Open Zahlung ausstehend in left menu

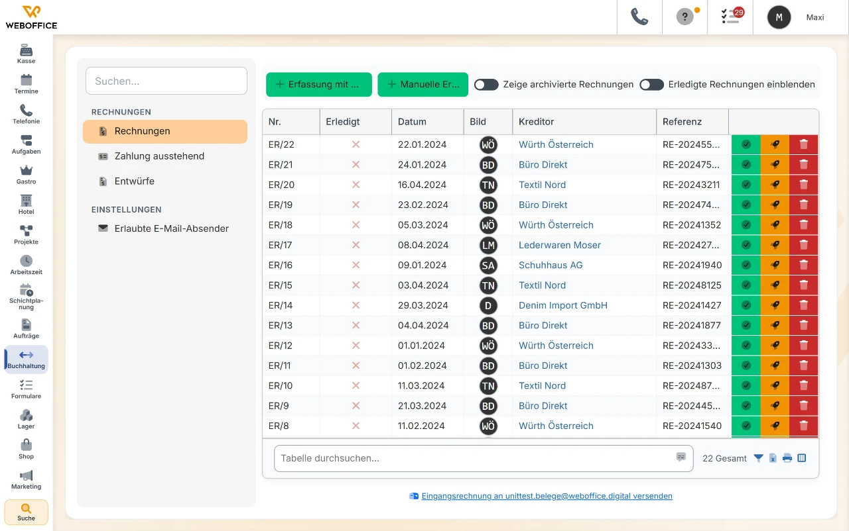coord(165,156)
